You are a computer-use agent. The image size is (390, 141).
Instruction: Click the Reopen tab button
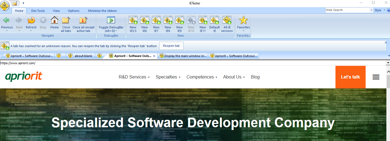point(171,46)
